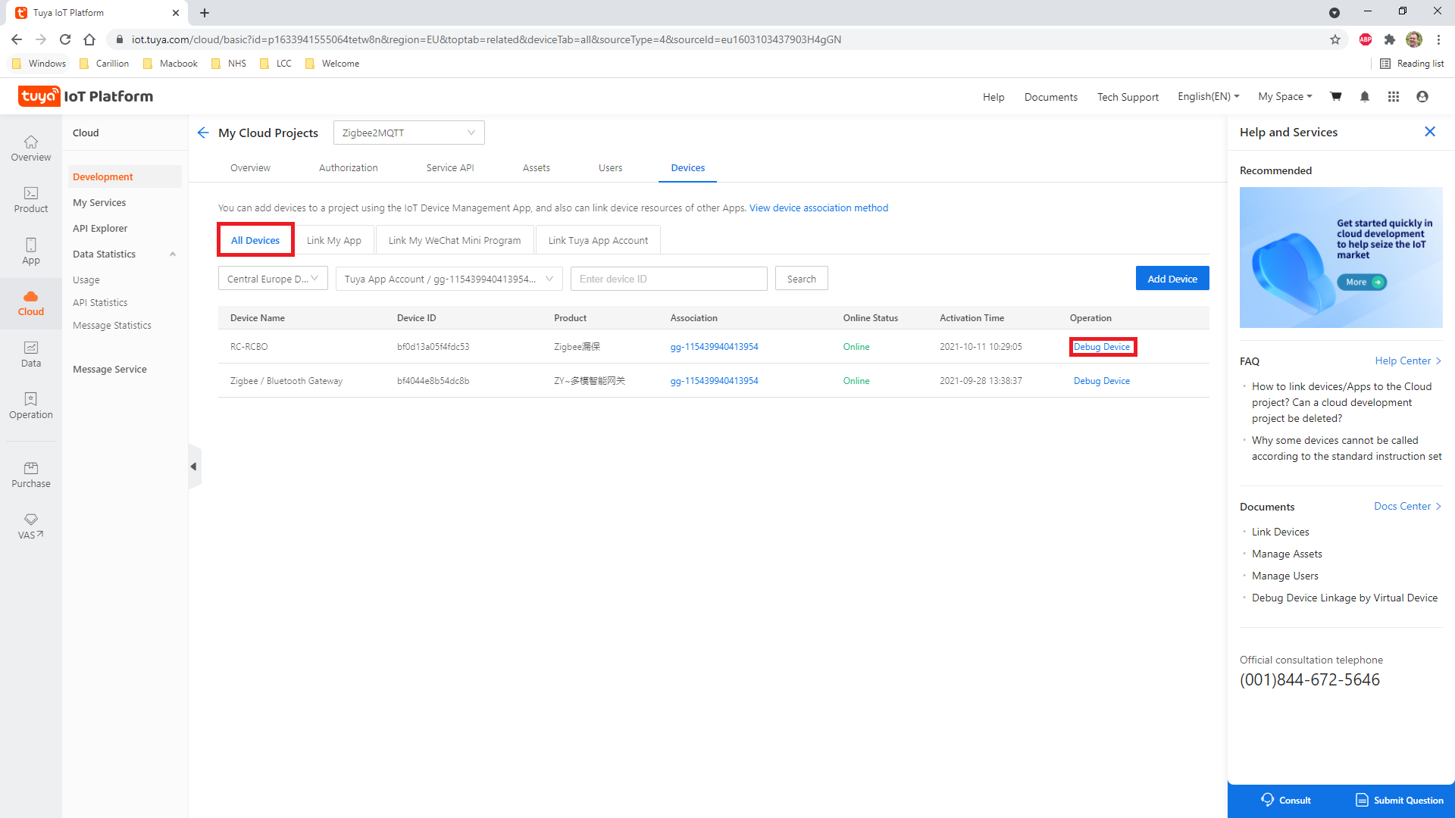Open the notifications bell
Viewport: 1455px width, 818px height.
click(x=1365, y=96)
